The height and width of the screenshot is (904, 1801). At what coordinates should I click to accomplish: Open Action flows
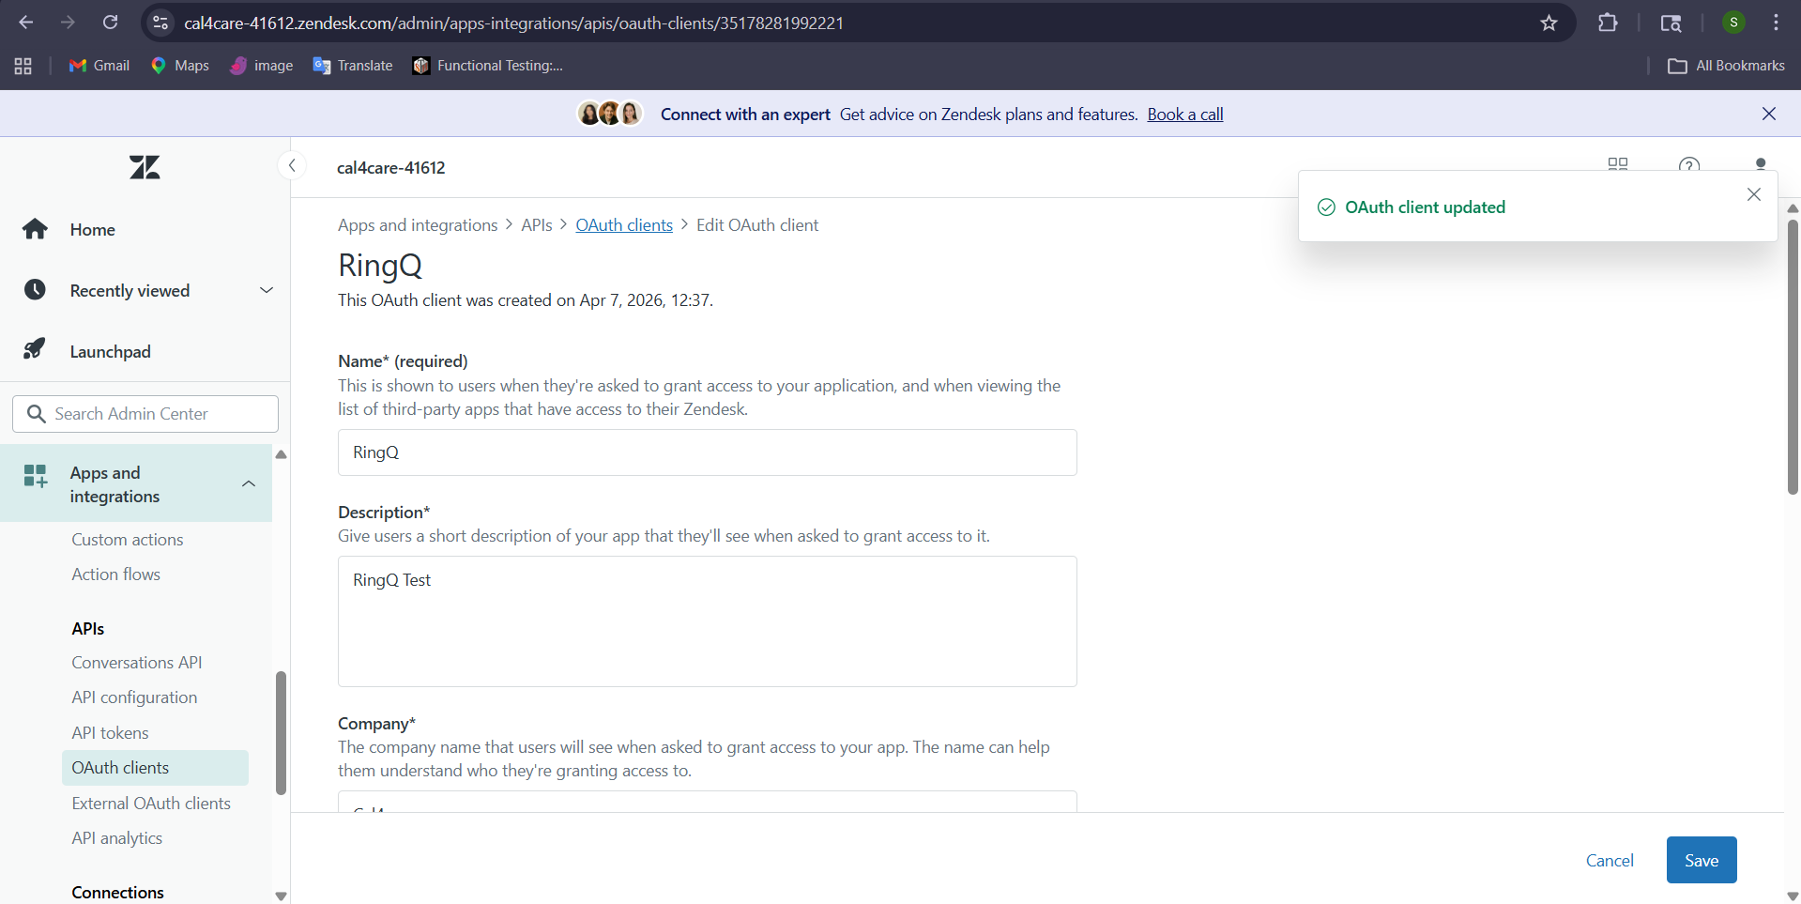tap(116, 575)
